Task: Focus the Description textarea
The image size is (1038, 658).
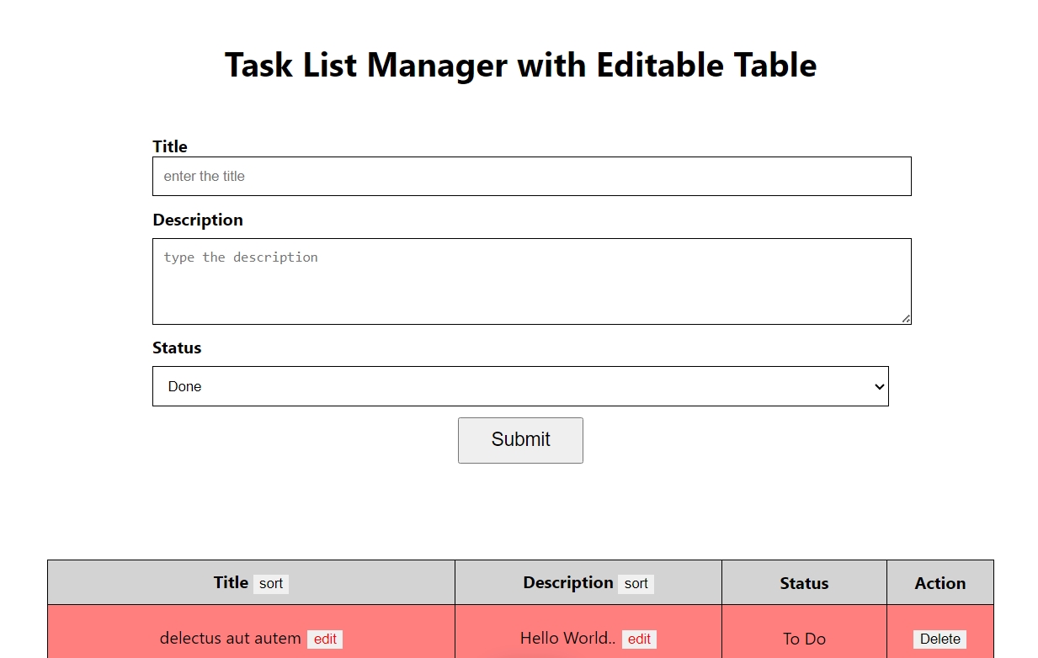Action: point(531,281)
